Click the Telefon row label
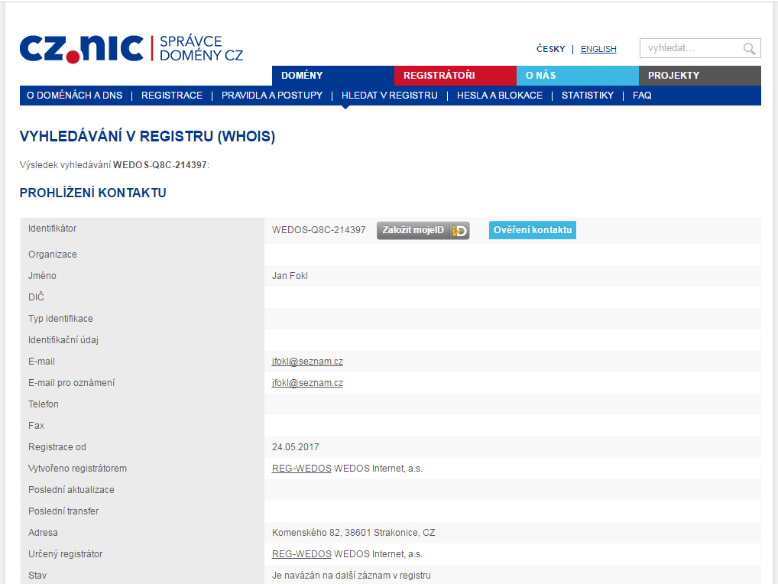 click(x=43, y=404)
